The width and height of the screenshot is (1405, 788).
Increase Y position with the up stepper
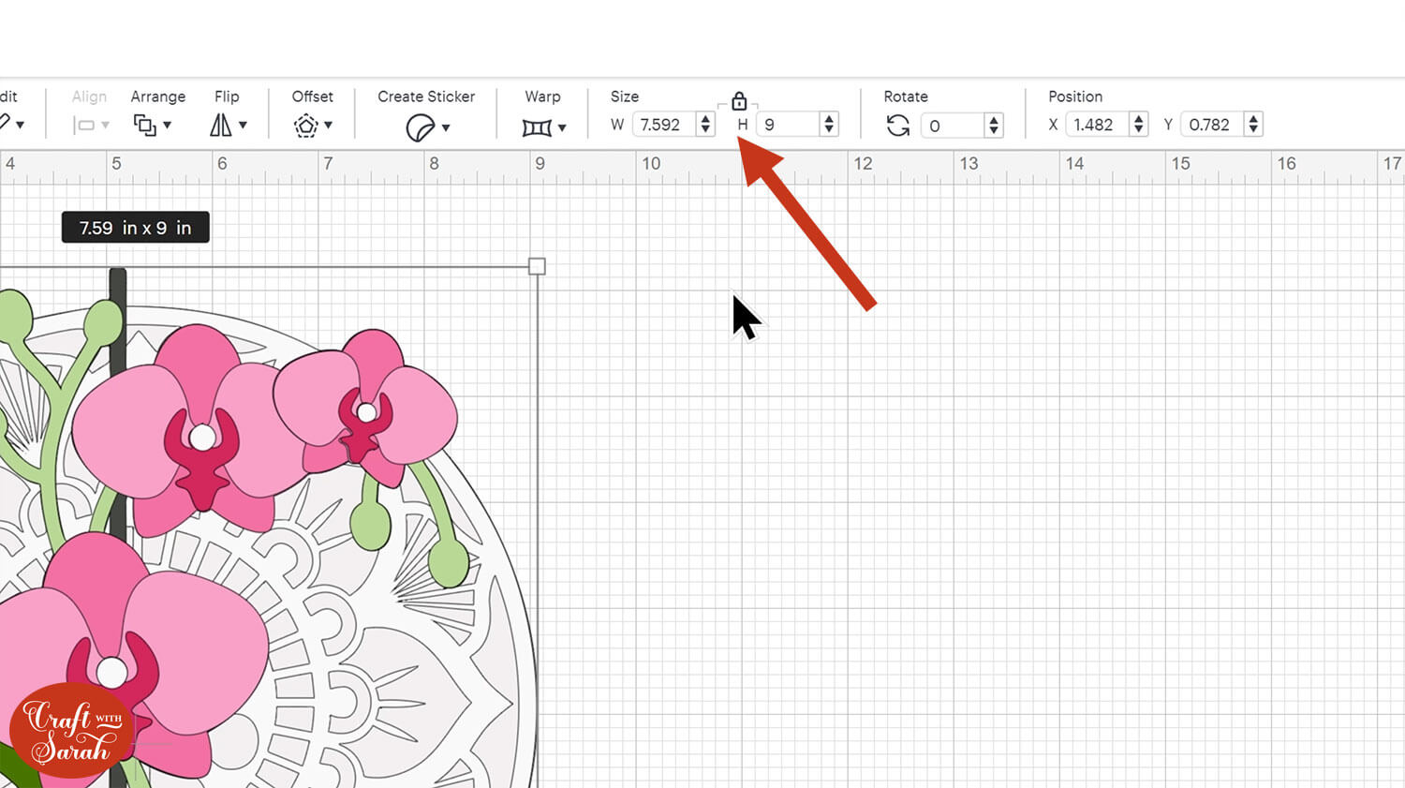[1254, 119]
